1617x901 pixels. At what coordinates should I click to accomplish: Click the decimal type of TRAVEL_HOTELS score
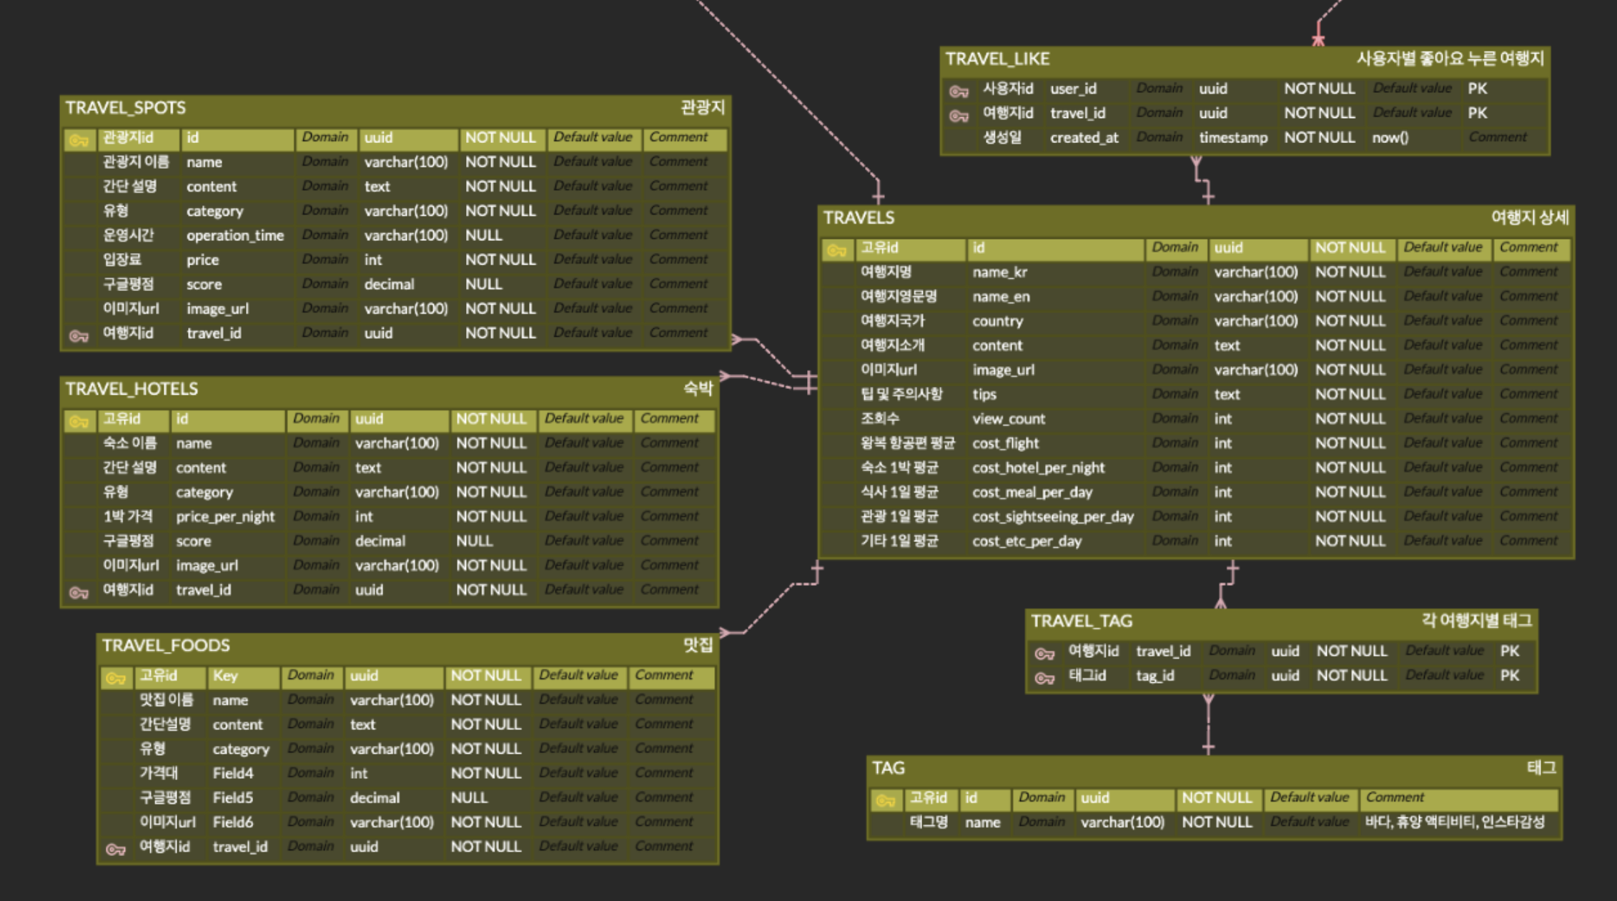pos(380,541)
